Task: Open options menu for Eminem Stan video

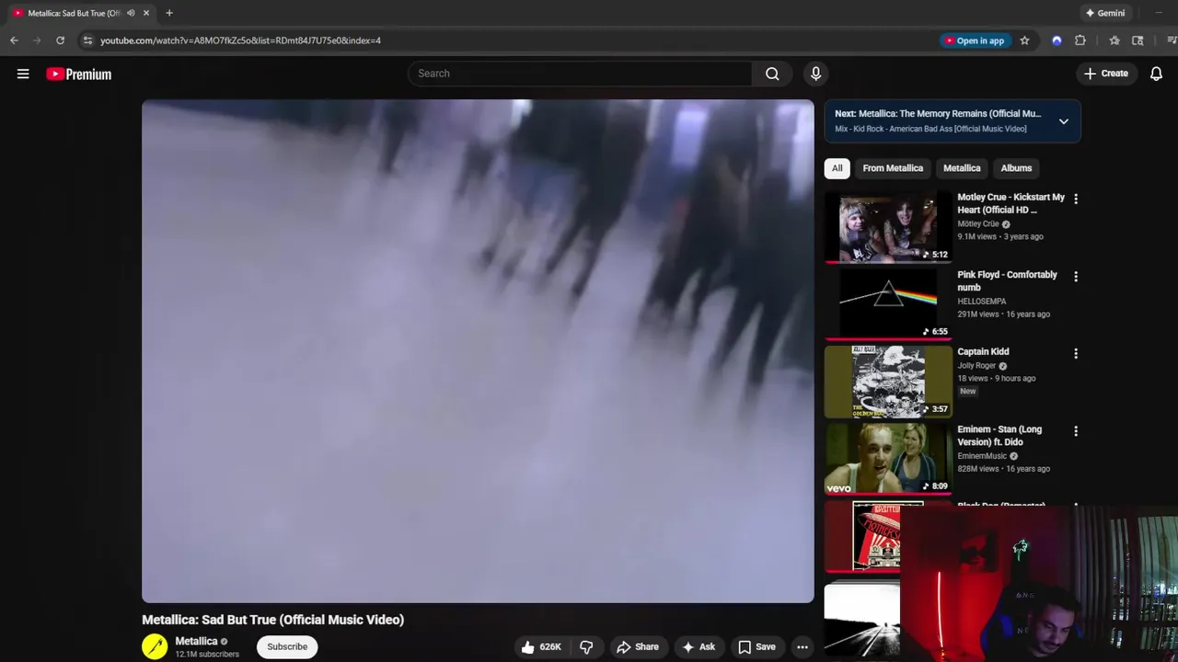Action: coord(1075,430)
